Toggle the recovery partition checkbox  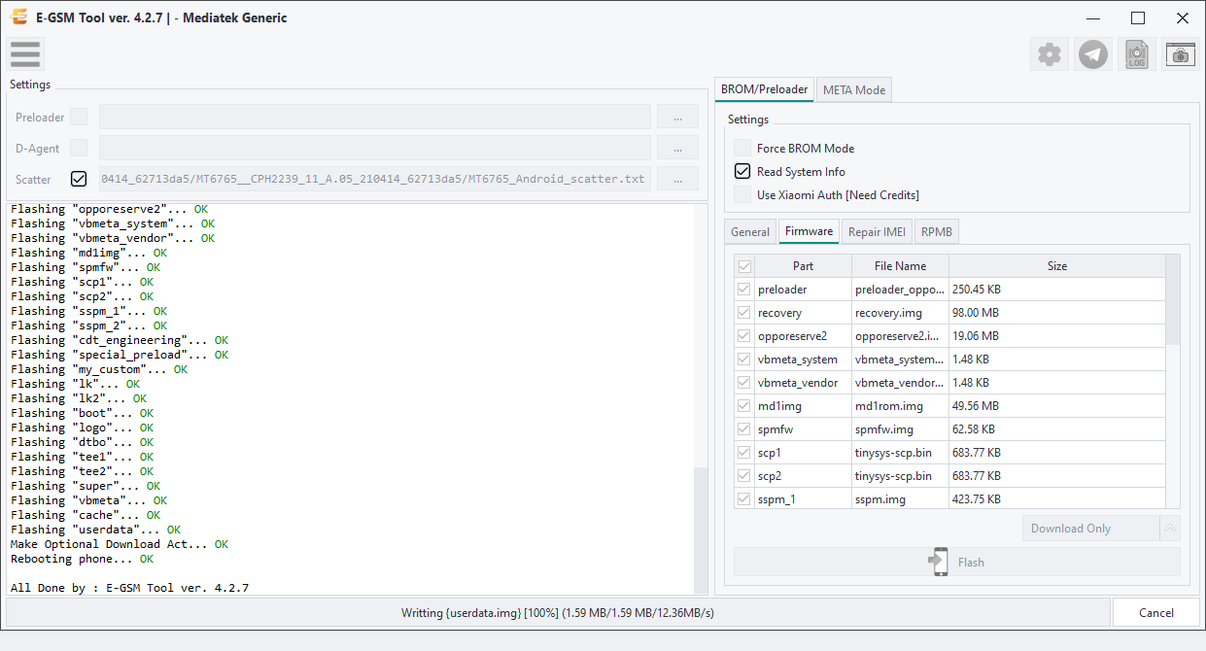coord(744,313)
